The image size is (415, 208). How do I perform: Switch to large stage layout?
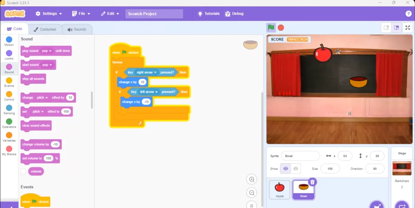(397, 28)
